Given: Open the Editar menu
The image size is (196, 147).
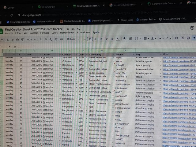Looking at the screenshot, I should click(x=18, y=33).
